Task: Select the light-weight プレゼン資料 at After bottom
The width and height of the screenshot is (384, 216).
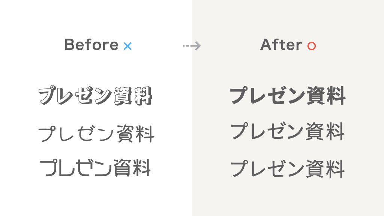Action: (288, 168)
